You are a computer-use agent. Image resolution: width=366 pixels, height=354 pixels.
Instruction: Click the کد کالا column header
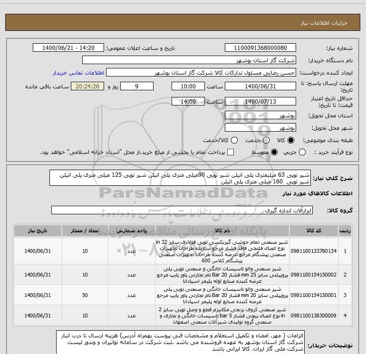(314, 231)
